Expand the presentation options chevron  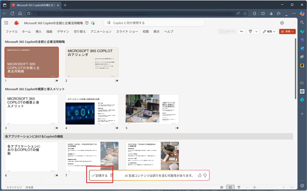pos(256,31)
